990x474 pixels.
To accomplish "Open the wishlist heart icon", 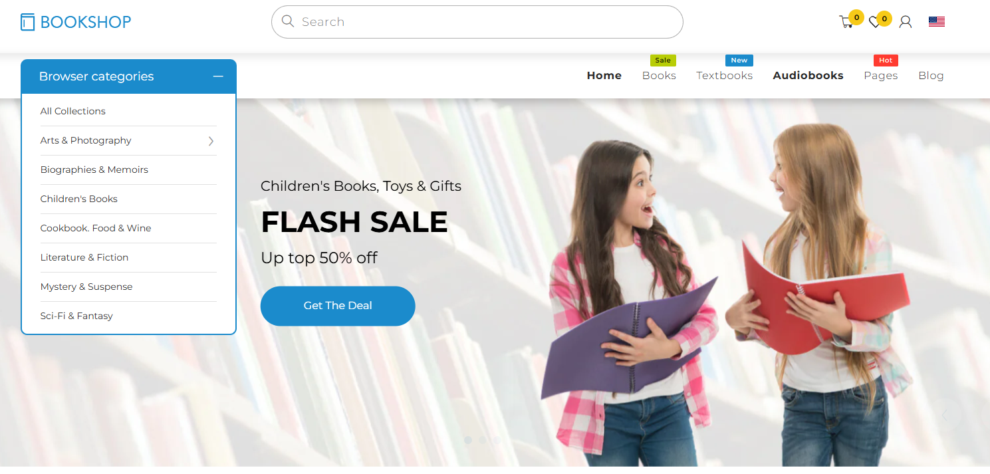I will click(x=875, y=22).
